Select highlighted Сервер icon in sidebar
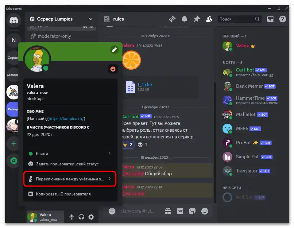294x228 pixels. pyautogui.click(x=12, y=109)
